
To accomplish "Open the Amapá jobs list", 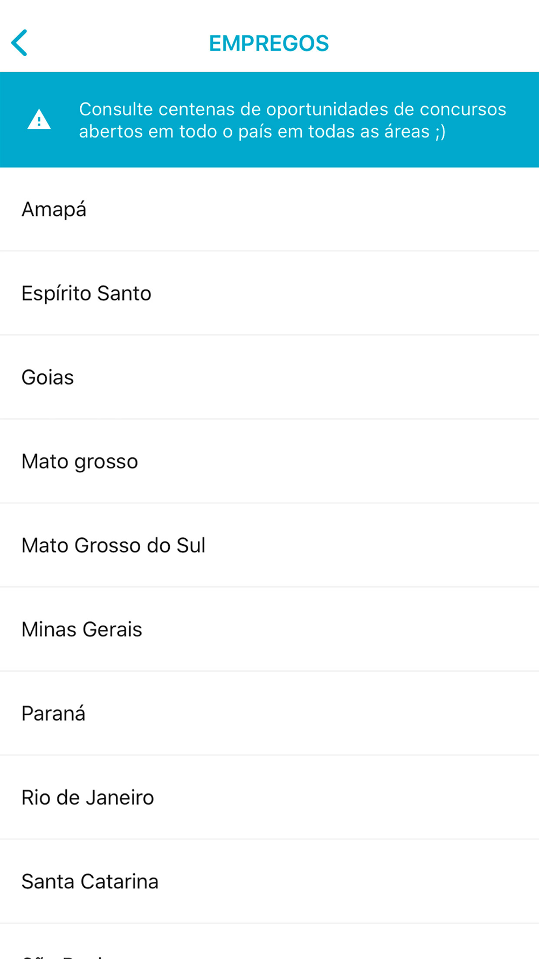I will (x=269, y=209).
